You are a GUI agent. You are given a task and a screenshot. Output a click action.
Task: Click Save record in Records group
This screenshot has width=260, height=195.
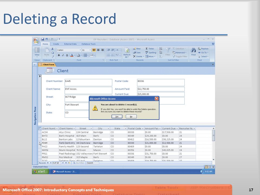pyautogui.click(x=137, y=53)
